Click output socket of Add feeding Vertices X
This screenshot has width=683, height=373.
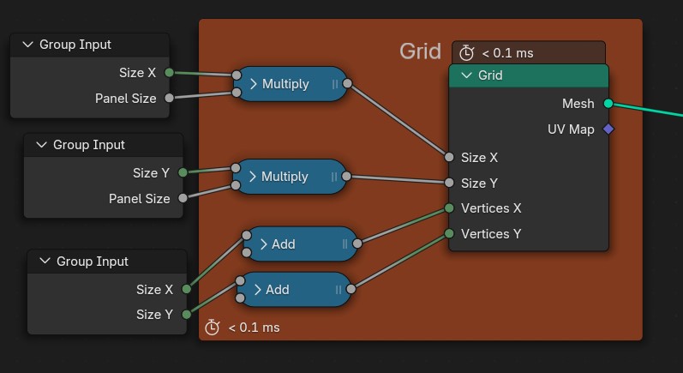(x=357, y=244)
